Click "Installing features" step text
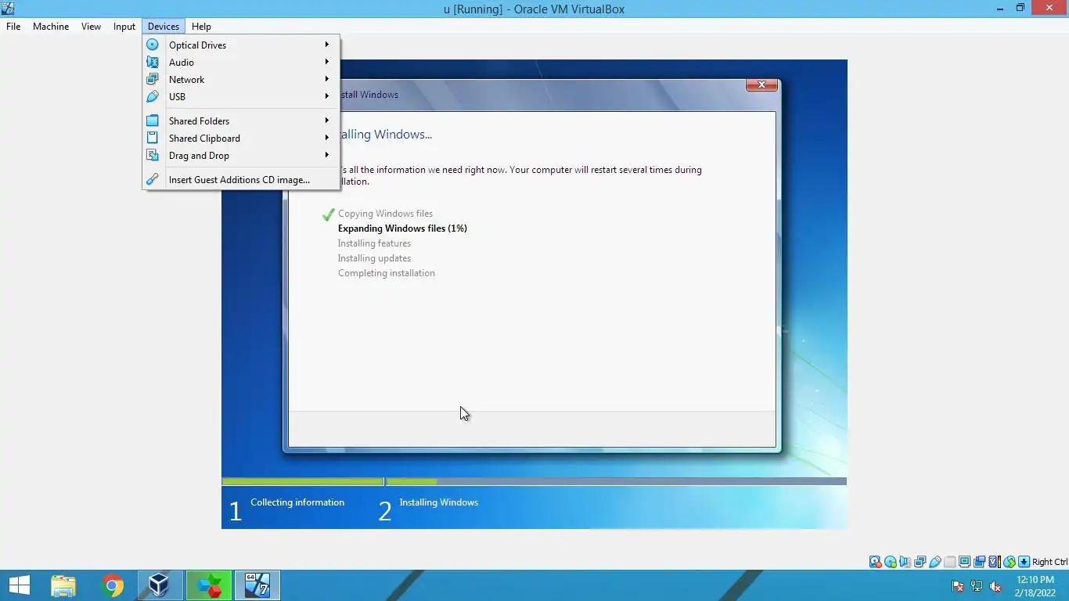 coord(374,243)
